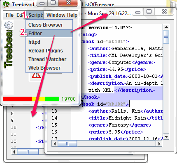This screenshot has height=163, width=177.
Task: Click the horizontal scroll right arrow in front editor
Action: 159,144
